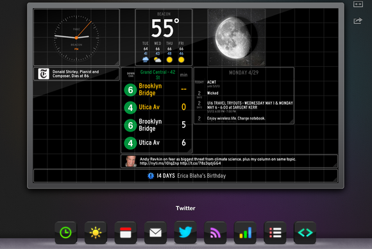Select the Monday 4/29 calendar widget

[x=244, y=96]
